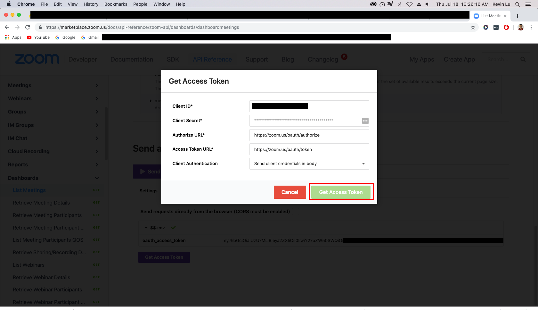Expand the IM Chat sidebar section

pyautogui.click(x=97, y=138)
